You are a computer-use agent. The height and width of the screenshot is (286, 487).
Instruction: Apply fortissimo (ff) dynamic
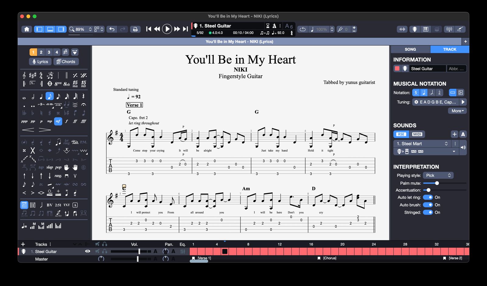point(75,121)
